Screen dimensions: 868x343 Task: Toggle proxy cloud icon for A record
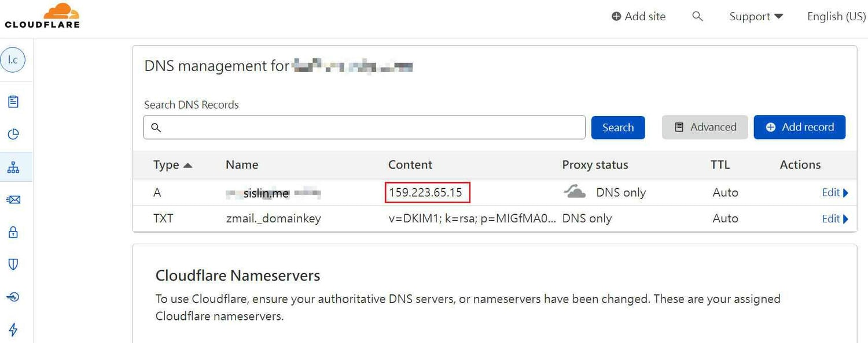click(575, 192)
